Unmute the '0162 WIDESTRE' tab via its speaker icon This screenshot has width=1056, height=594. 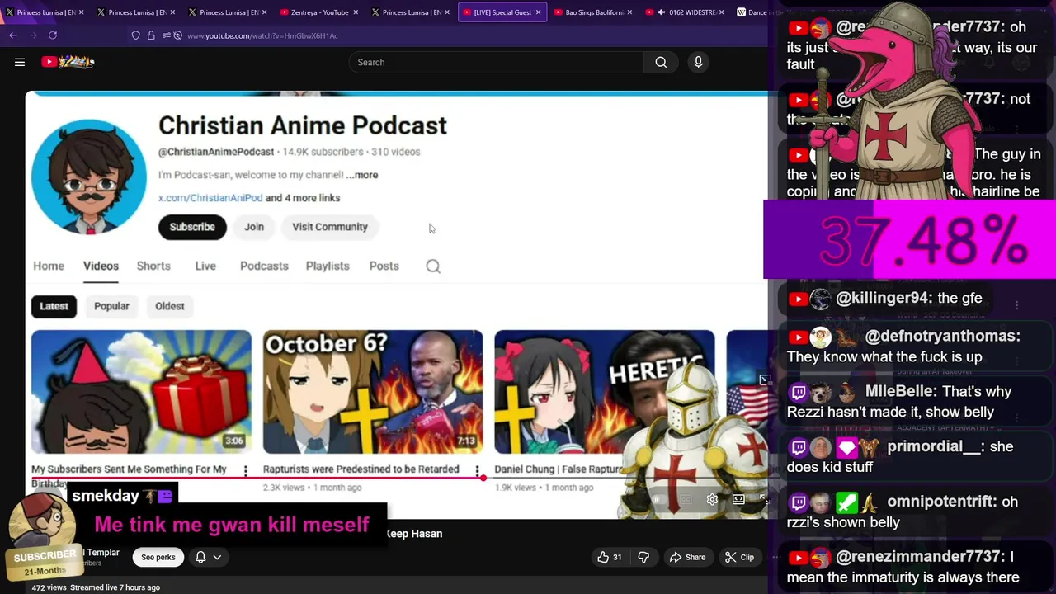661,12
